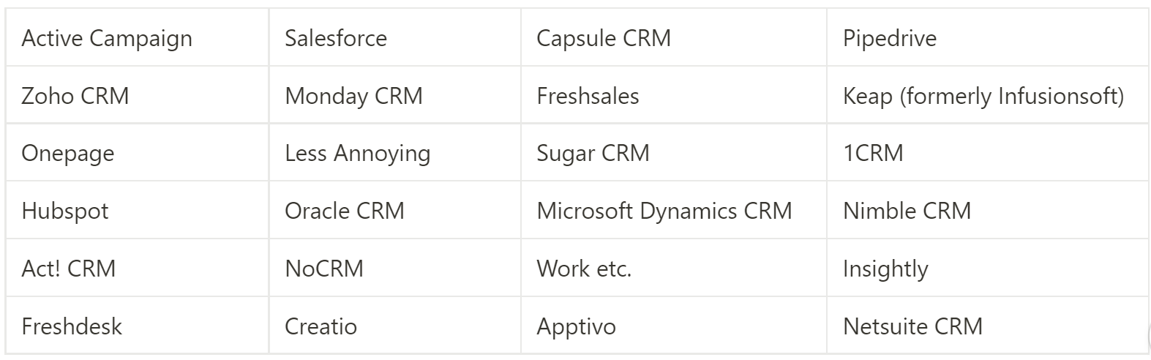The image size is (1151, 360).
Task: Click Keap (formerly Infusionsoft) cell
Action: [983, 96]
